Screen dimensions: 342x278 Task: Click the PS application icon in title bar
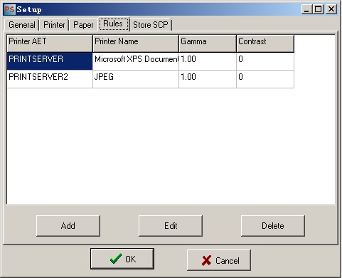(x=10, y=9)
